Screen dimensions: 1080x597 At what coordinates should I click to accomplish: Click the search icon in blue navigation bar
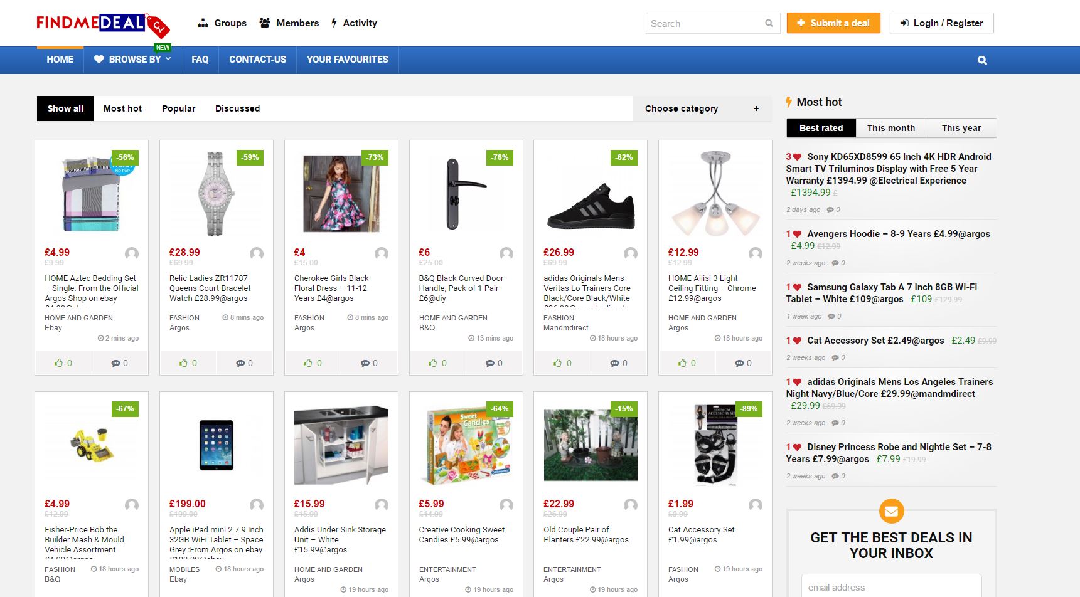(x=982, y=61)
